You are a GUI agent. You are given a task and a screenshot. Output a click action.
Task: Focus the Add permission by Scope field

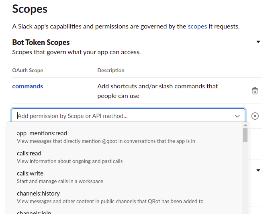[121, 116]
